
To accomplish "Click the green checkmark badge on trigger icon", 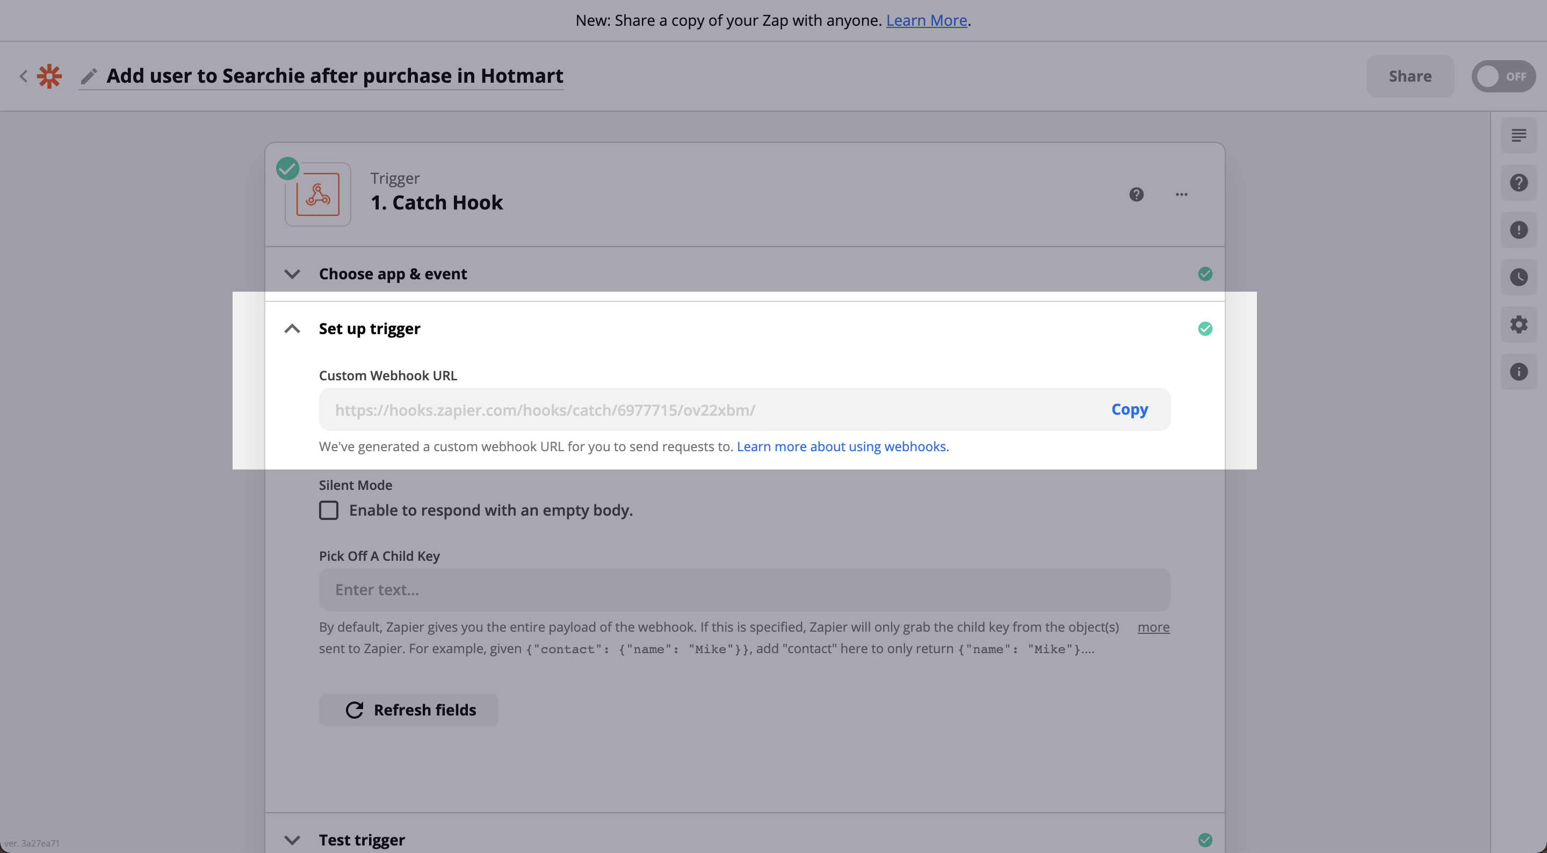I will [288, 168].
